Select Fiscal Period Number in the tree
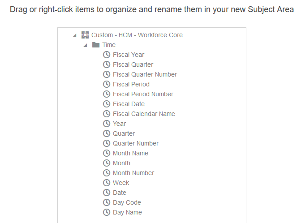The image size is (301, 223). pyautogui.click(x=143, y=94)
